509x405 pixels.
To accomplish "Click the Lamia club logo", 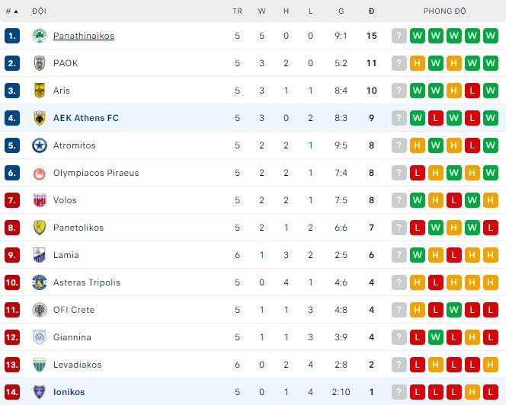I will pos(40,255).
